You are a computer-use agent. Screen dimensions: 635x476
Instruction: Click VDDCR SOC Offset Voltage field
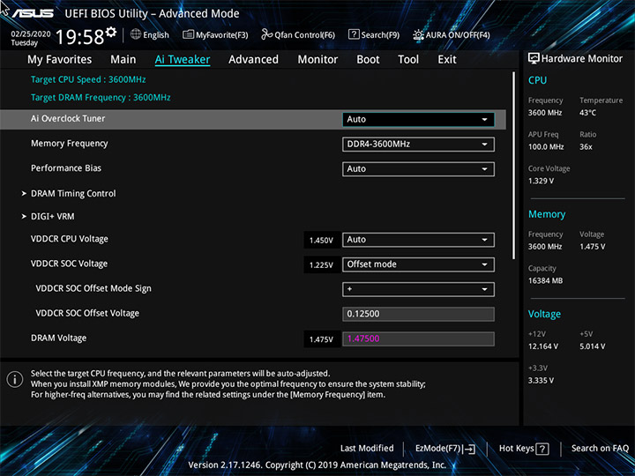(x=418, y=314)
